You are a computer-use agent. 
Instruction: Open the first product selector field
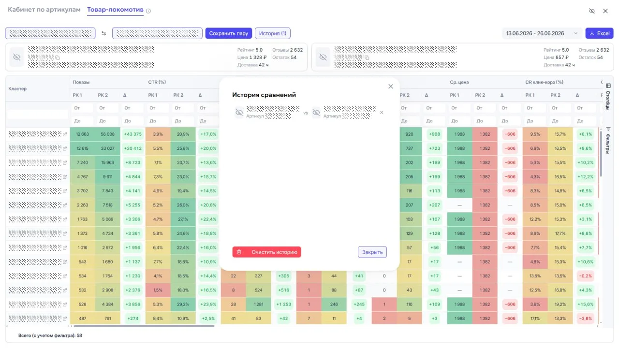pyautogui.click(x=50, y=33)
